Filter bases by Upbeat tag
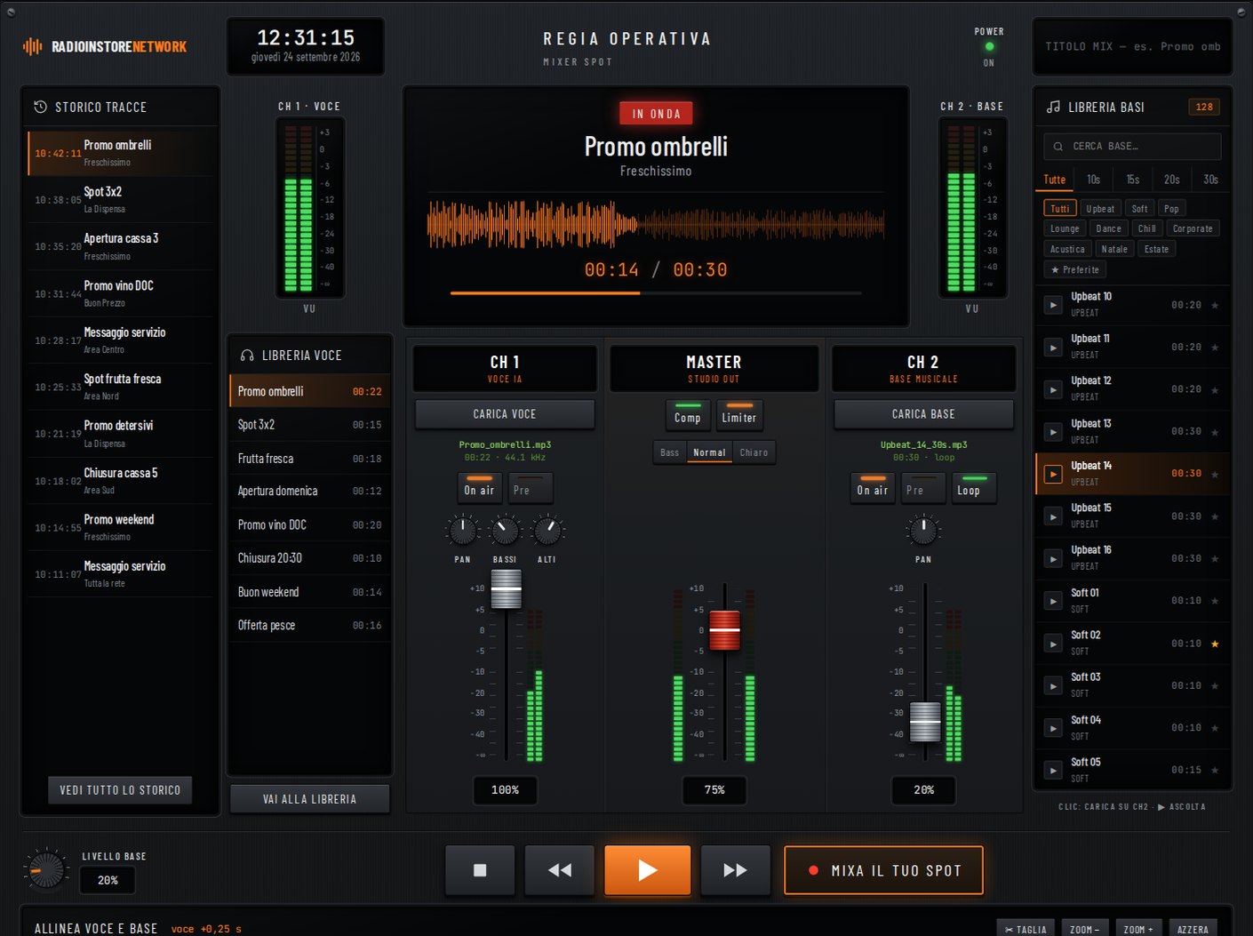Viewport: 1253px width, 936px height. pyautogui.click(x=1100, y=209)
